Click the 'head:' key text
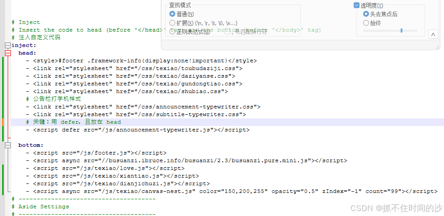The width and height of the screenshot is (444, 216). tap(28, 53)
